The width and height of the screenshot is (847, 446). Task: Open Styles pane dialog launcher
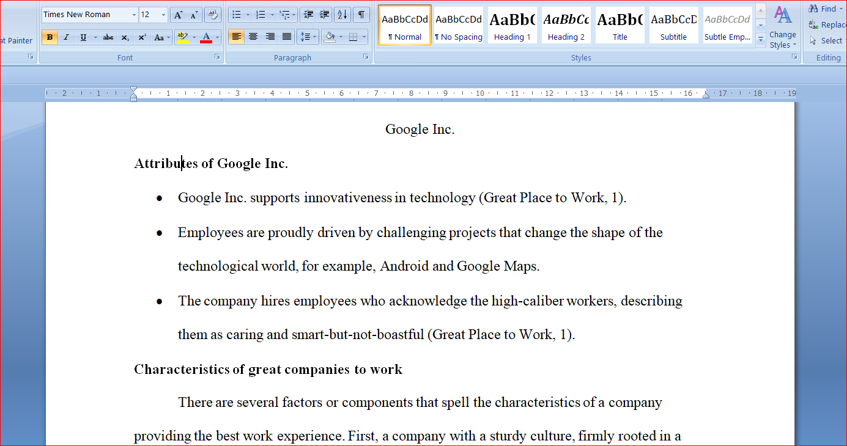point(794,57)
